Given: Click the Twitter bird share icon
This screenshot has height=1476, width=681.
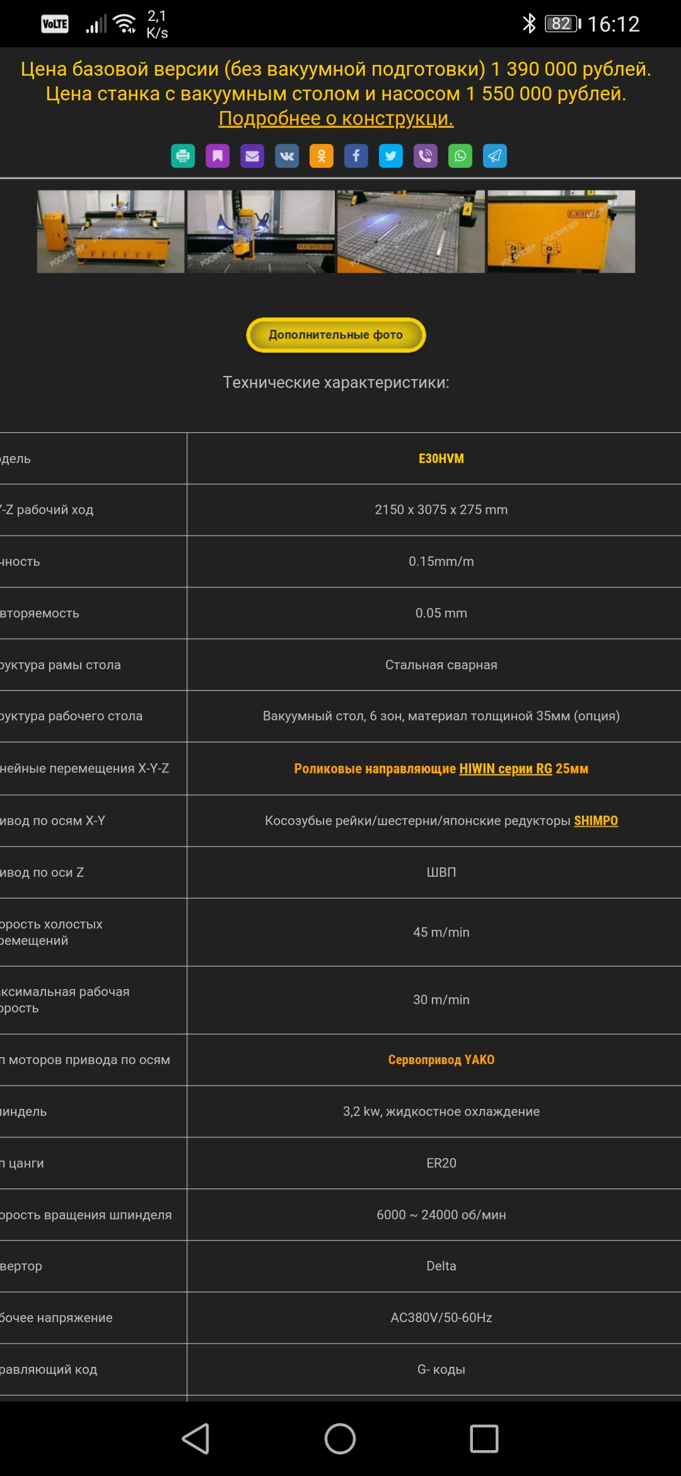Looking at the screenshot, I should pyautogui.click(x=391, y=156).
